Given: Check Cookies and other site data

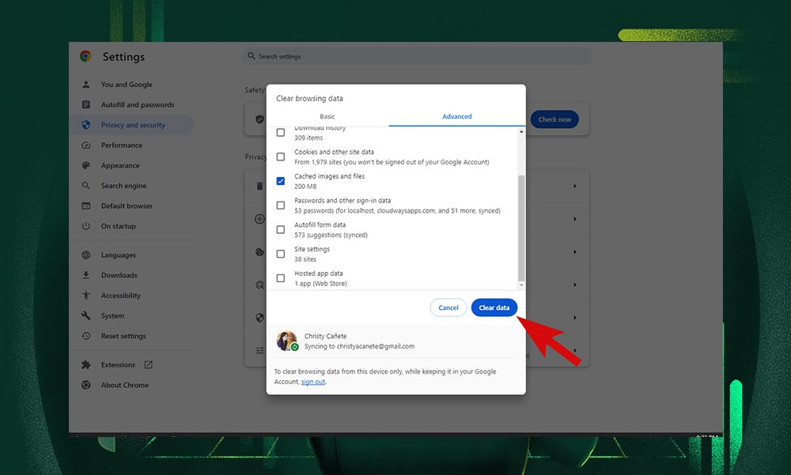Looking at the screenshot, I should 281,156.
